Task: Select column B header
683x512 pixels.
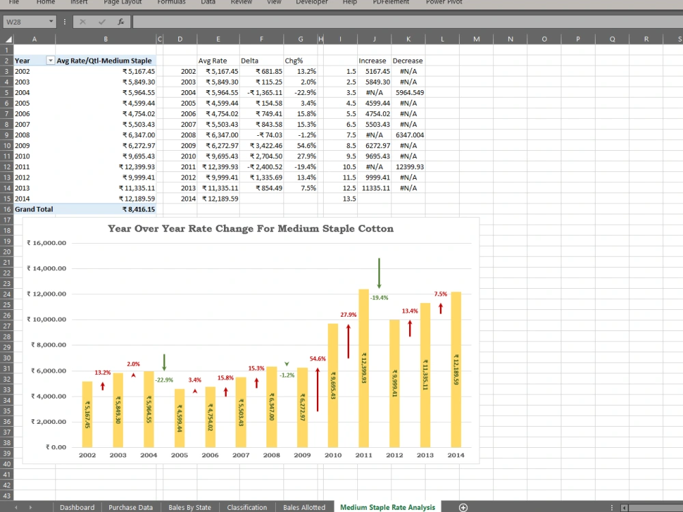Action: pyautogui.click(x=105, y=39)
